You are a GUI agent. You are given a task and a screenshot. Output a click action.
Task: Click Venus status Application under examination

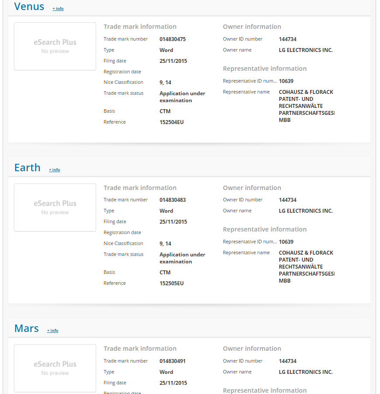coord(183,97)
